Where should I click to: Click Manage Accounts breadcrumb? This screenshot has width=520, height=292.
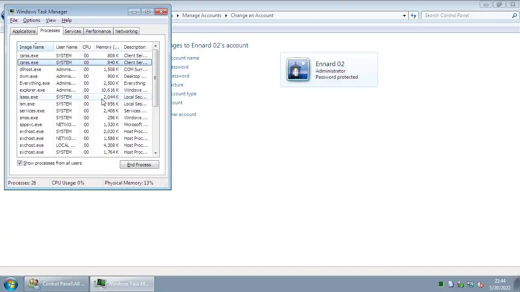tap(202, 15)
